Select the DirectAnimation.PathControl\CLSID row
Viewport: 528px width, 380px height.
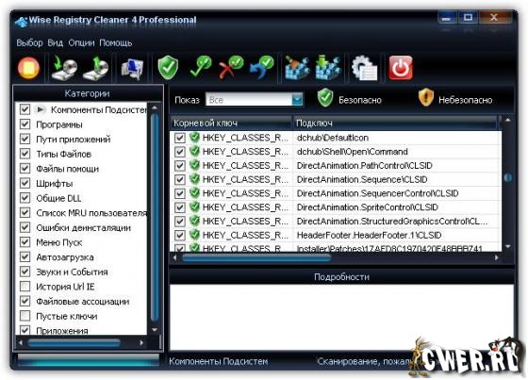pos(336,165)
